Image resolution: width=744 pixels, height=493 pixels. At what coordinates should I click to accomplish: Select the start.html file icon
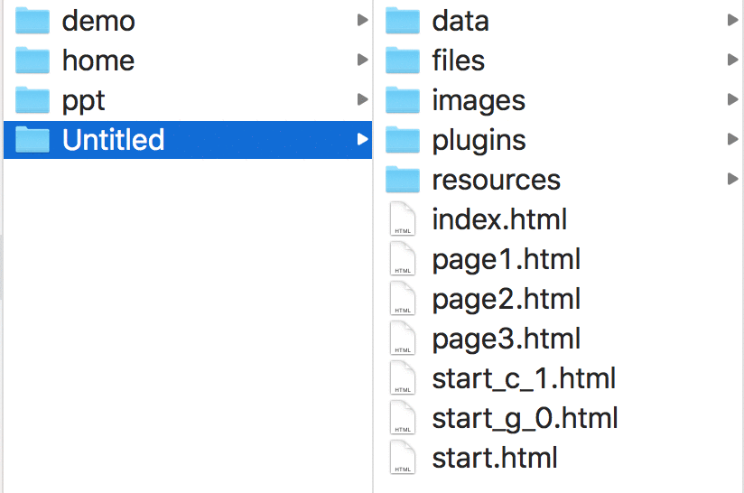(x=403, y=457)
